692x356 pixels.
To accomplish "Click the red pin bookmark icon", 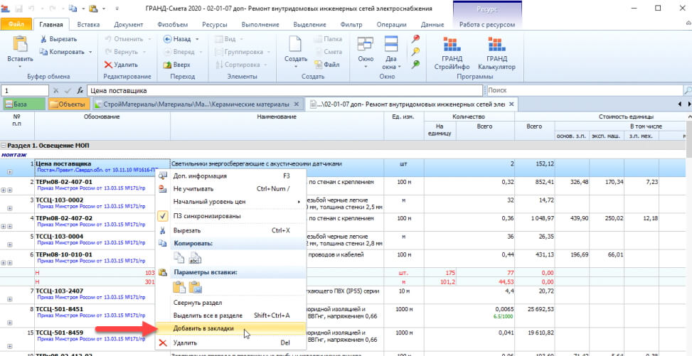I will point(415,39).
